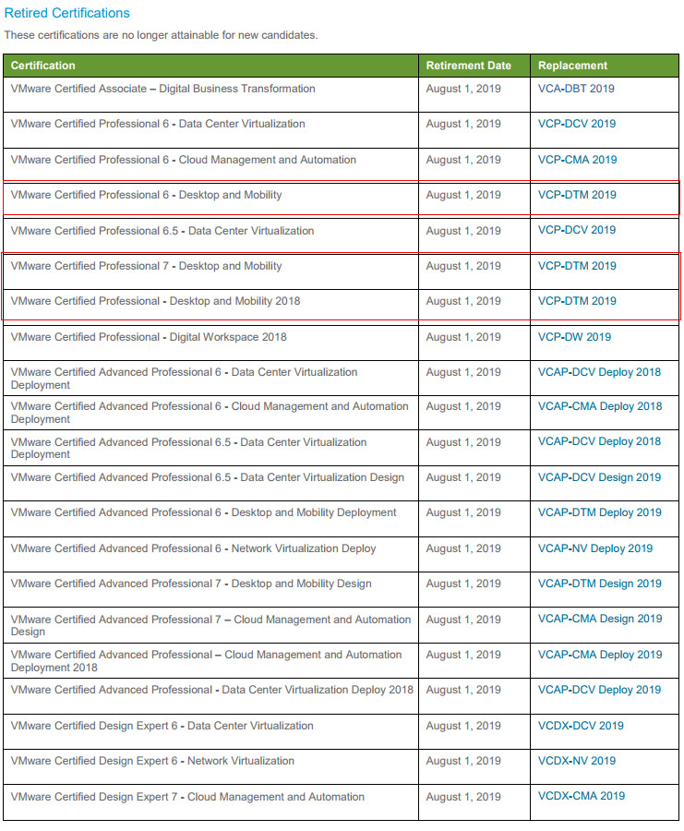Open the VCAP-DTM Deploy 2019 link

tap(600, 512)
